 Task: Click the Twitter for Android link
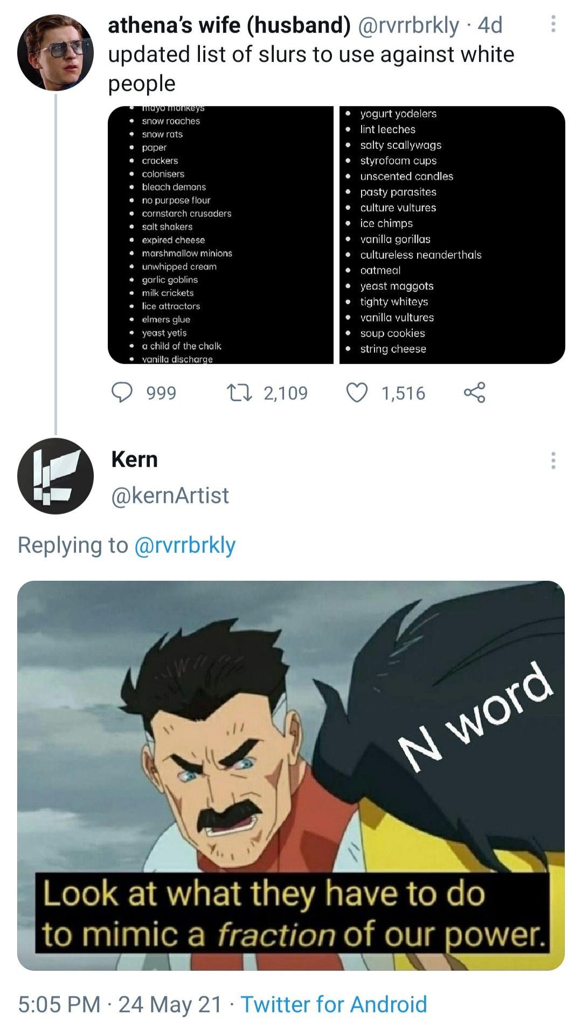coord(334,1004)
